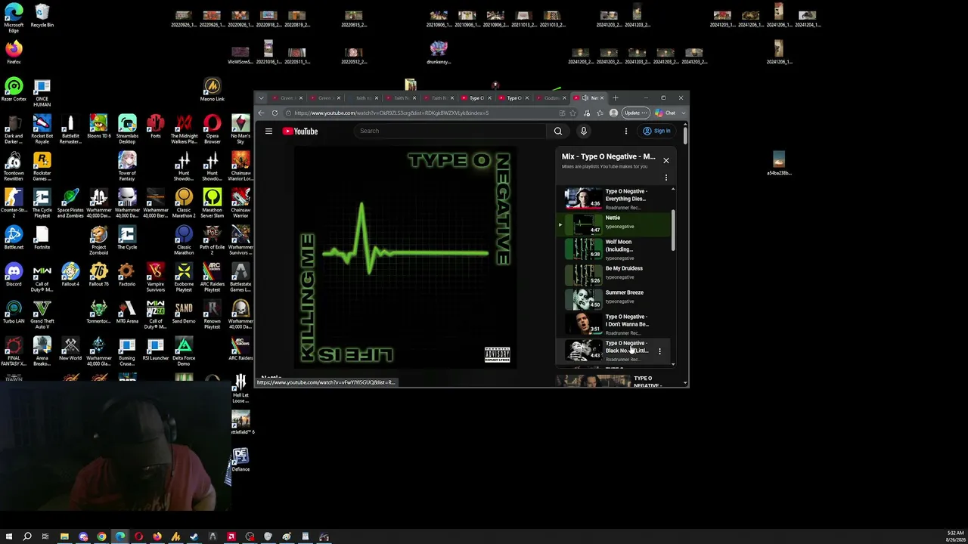The image size is (968, 544).
Task: Add this page to favorites star
Action: [x=572, y=113]
